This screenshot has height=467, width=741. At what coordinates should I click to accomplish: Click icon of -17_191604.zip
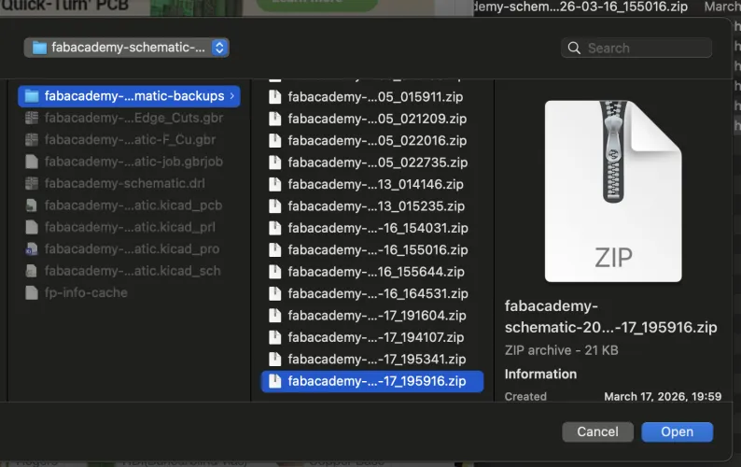(275, 315)
